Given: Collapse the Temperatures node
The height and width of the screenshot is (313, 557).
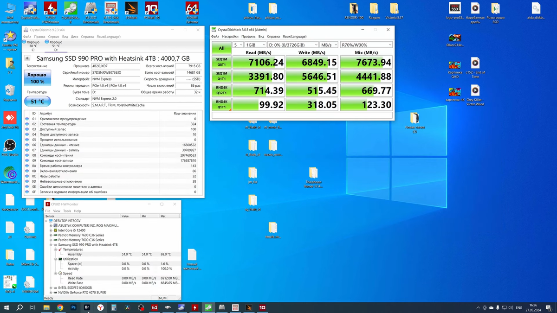Looking at the screenshot, I should pyautogui.click(x=55, y=249).
